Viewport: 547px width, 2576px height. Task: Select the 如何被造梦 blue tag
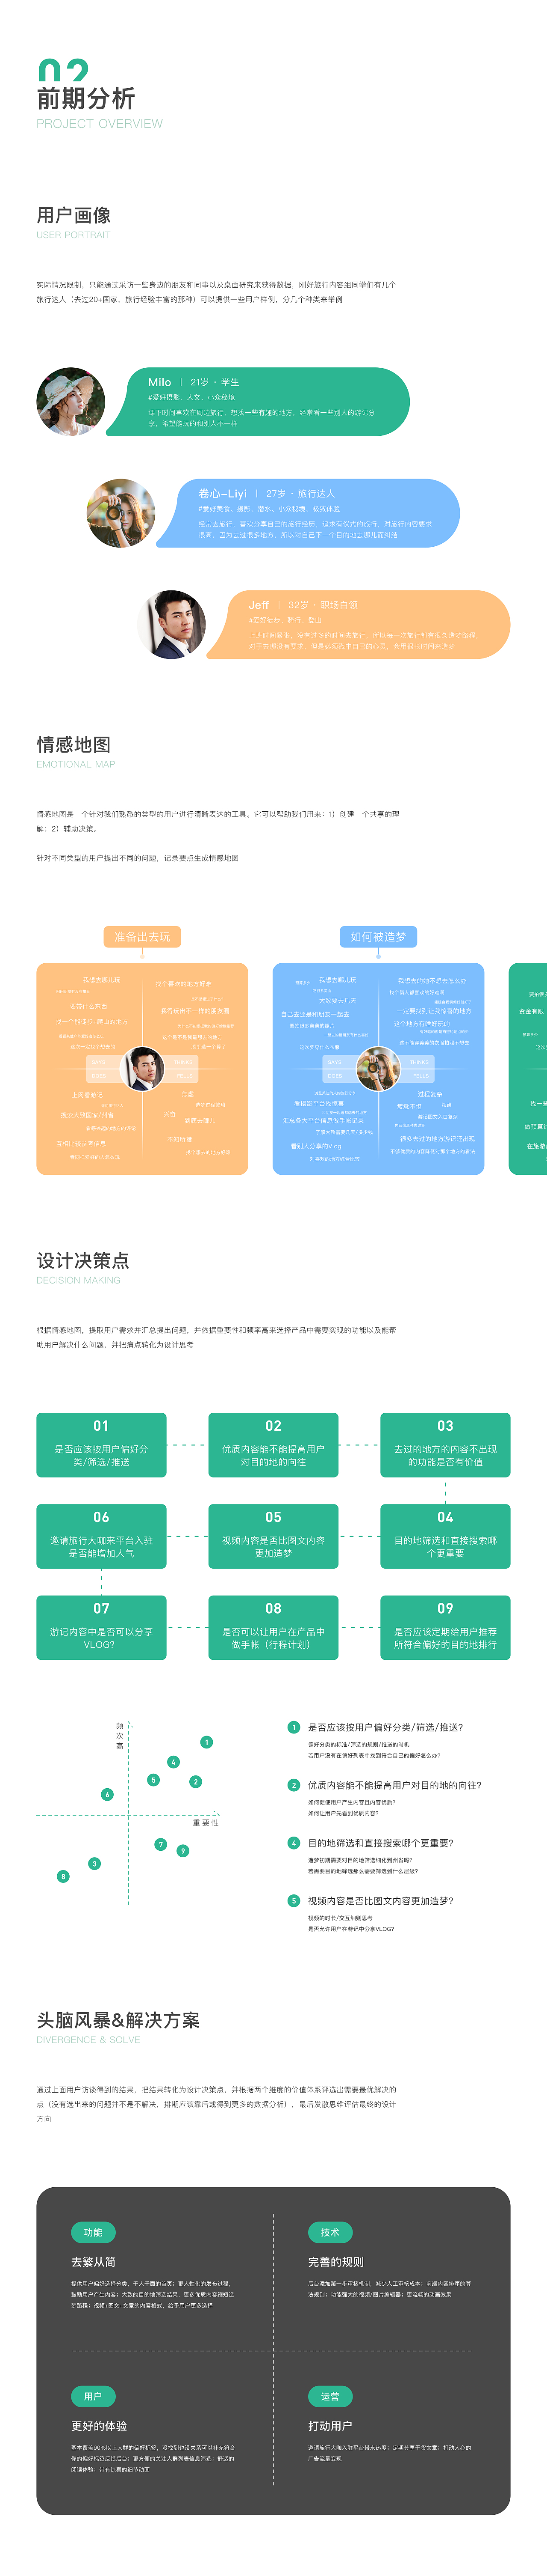click(x=378, y=937)
